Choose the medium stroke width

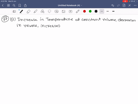(108, 11)
